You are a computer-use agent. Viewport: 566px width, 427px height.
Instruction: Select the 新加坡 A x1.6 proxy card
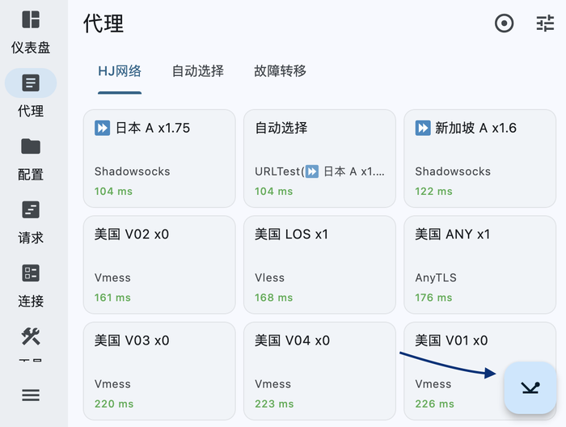480,158
